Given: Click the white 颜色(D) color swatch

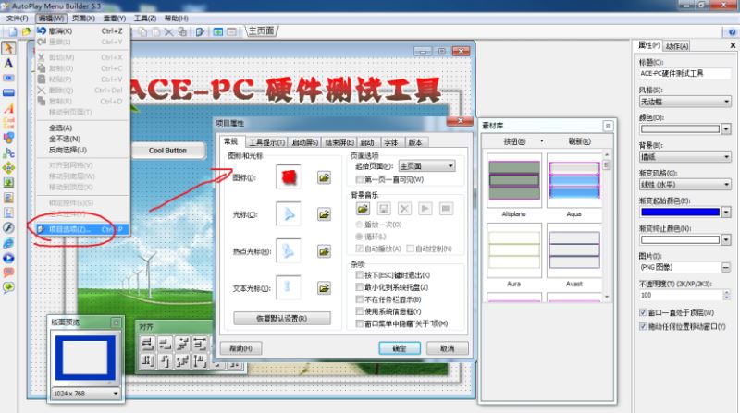Looking at the screenshot, I should pyautogui.click(x=680, y=128).
